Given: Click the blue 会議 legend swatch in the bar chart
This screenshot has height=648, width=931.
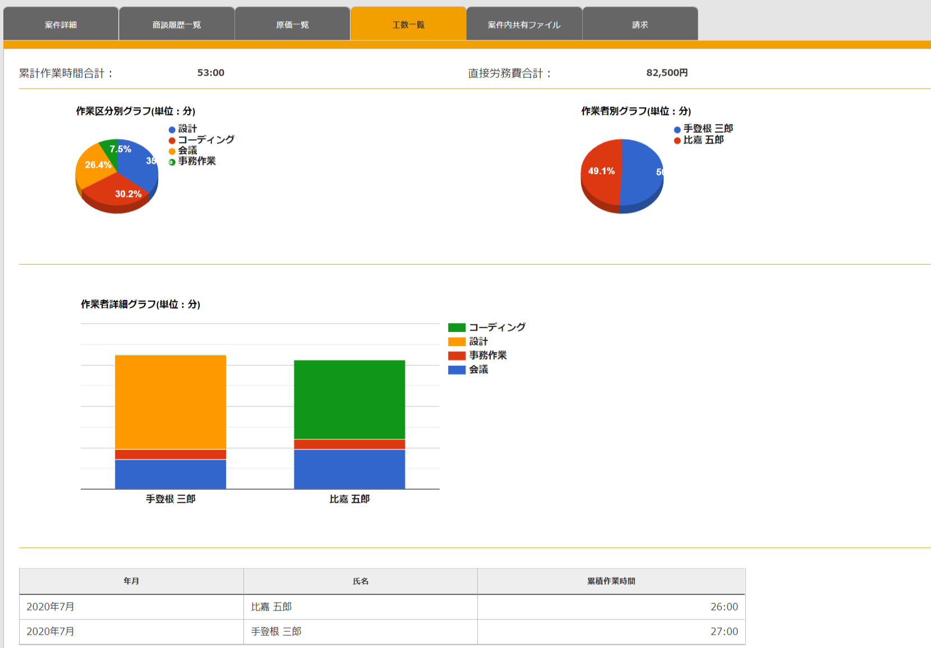Looking at the screenshot, I should [x=457, y=370].
